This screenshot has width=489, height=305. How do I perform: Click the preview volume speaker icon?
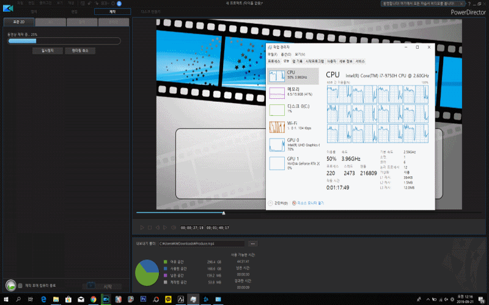[x=174, y=228]
